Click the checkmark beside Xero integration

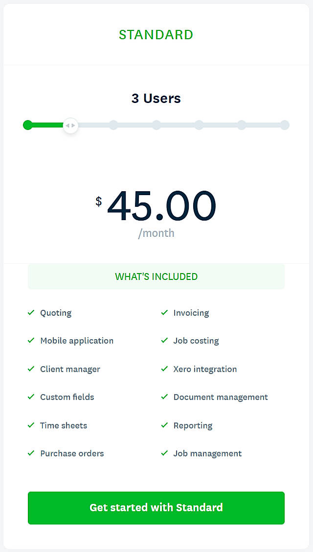click(165, 369)
